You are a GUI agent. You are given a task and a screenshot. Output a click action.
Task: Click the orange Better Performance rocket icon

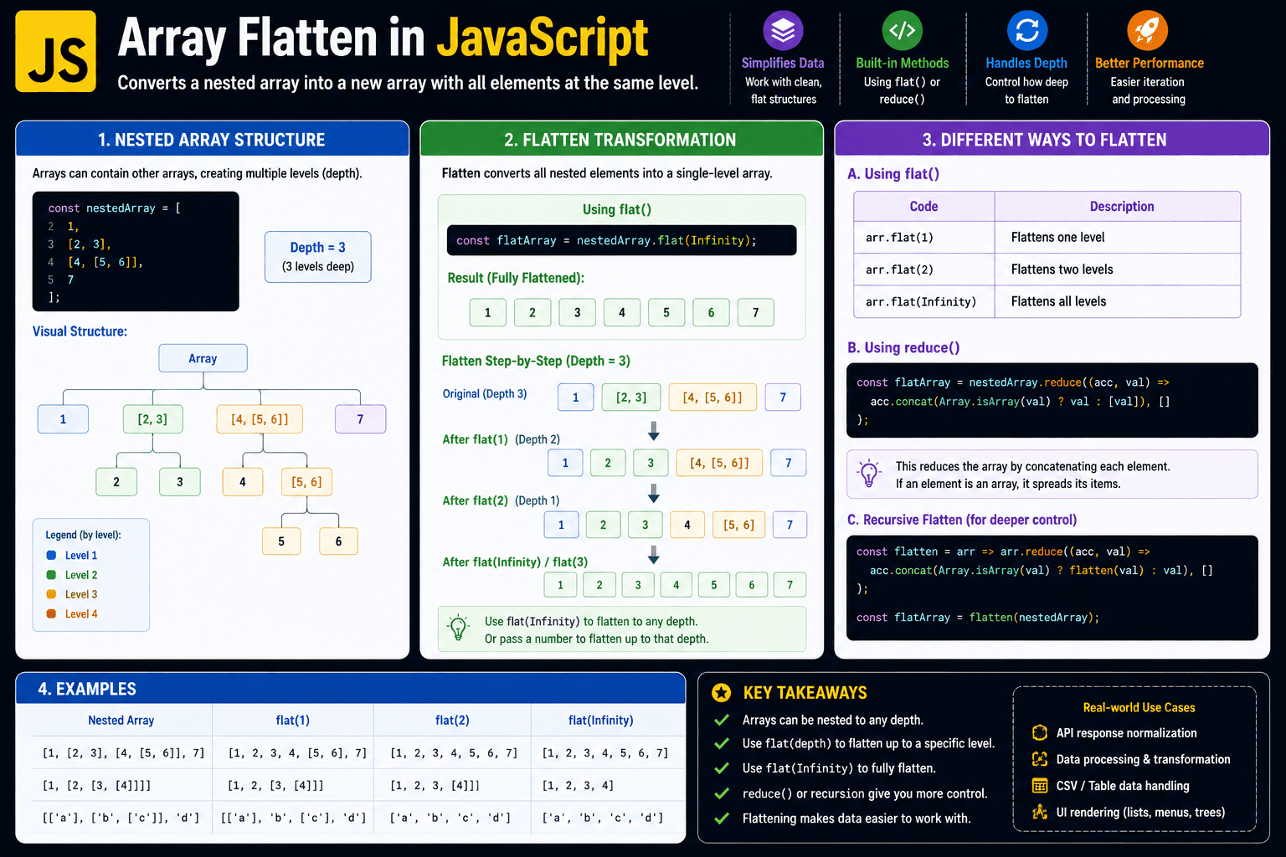tap(1148, 31)
